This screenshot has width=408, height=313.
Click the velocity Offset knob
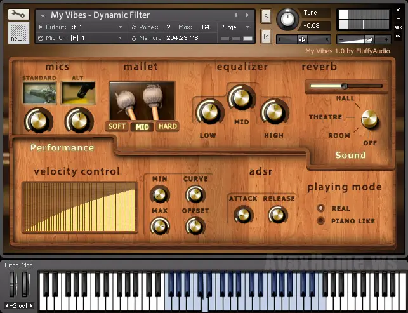195,226
